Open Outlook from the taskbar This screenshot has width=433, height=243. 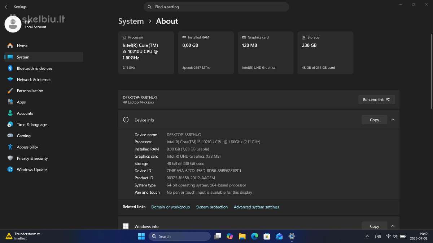pos(279,237)
